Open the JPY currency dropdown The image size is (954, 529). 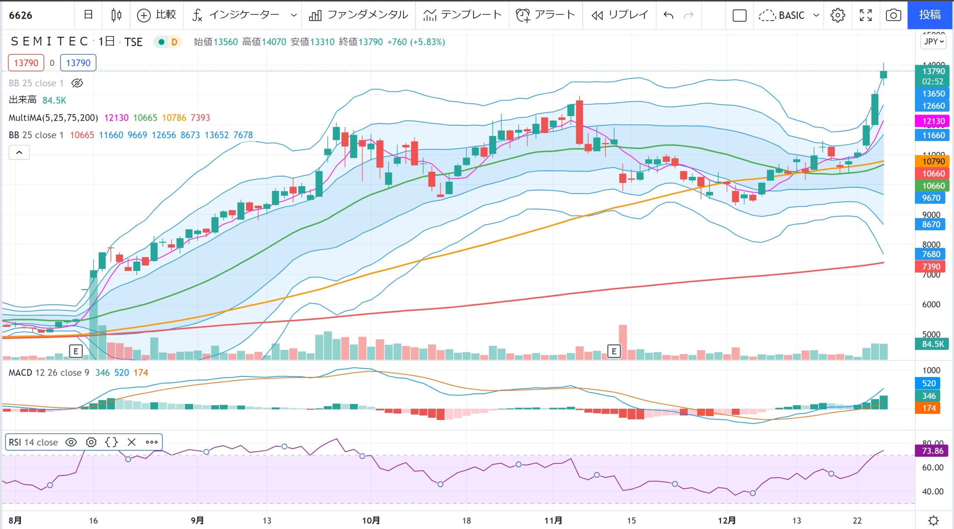coord(934,42)
